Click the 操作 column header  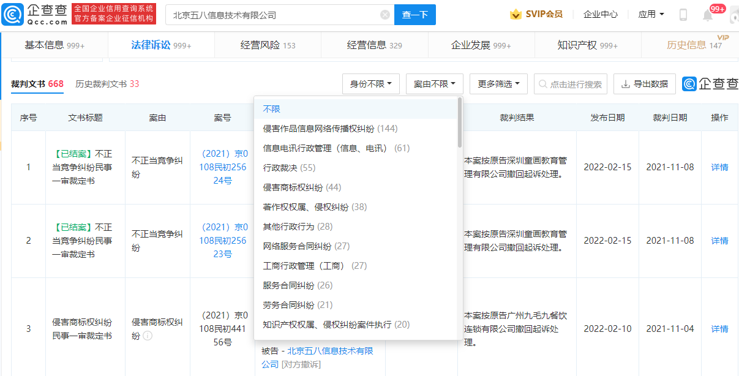pyautogui.click(x=719, y=118)
